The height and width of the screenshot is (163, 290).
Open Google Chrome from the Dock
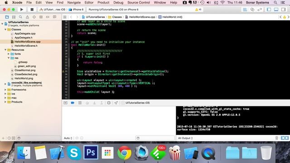[x=124, y=153]
